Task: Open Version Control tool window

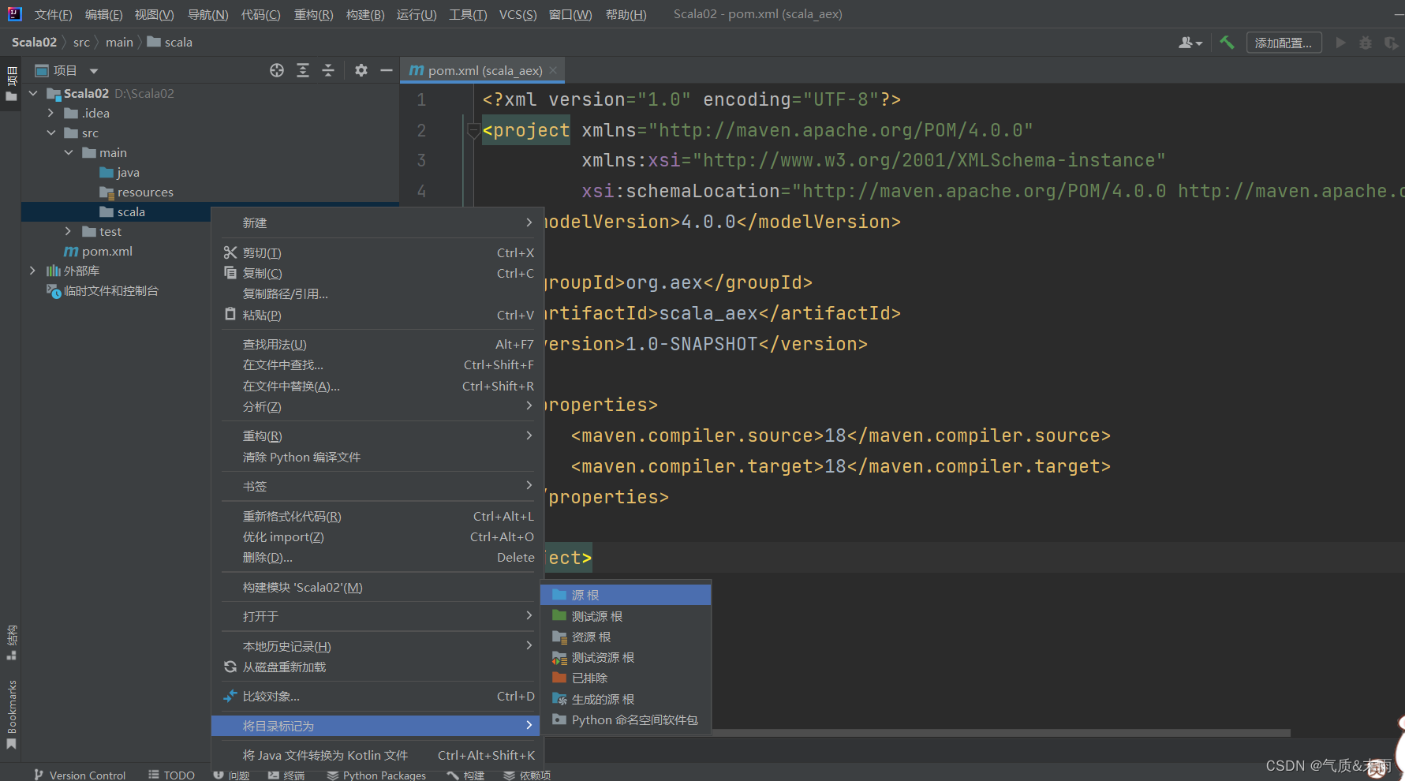Action: tap(80, 775)
